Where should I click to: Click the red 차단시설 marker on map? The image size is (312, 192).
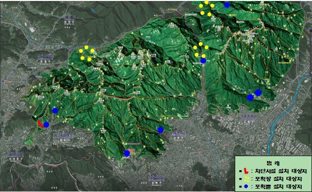click(x=40, y=124)
